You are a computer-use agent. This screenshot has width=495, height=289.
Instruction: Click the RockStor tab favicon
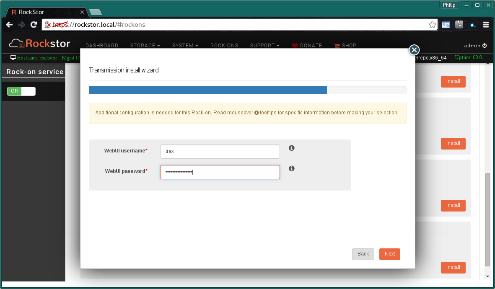click(x=13, y=12)
